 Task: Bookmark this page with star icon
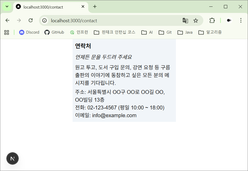(x=196, y=20)
